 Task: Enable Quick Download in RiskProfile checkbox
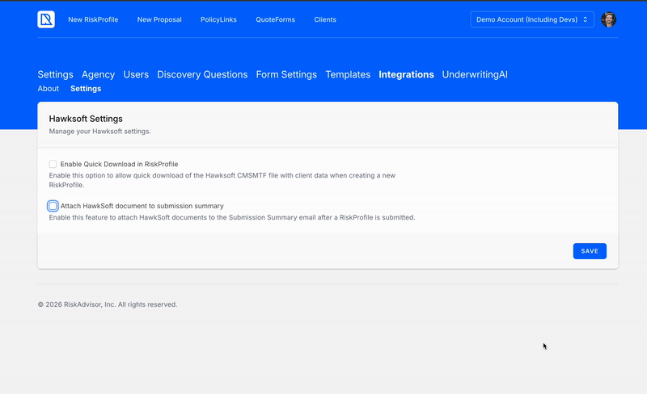tap(53, 164)
